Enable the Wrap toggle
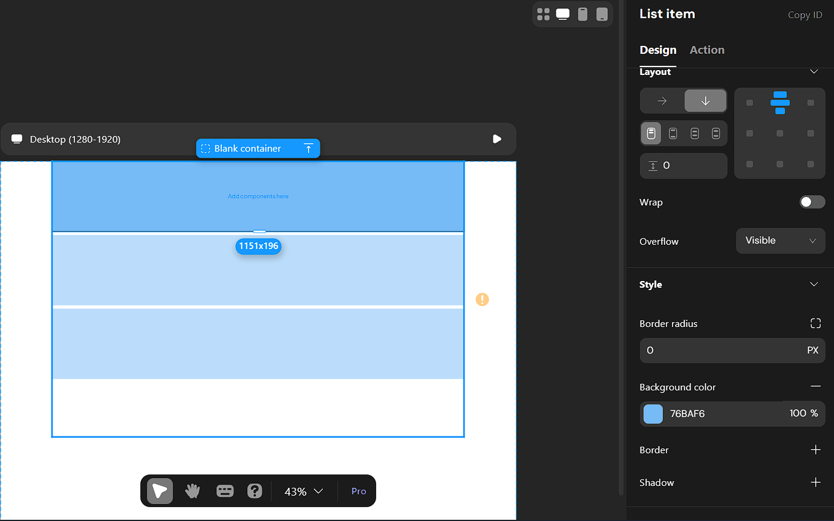The height and width of the screenshot is (521, 834). pos(812,202)
